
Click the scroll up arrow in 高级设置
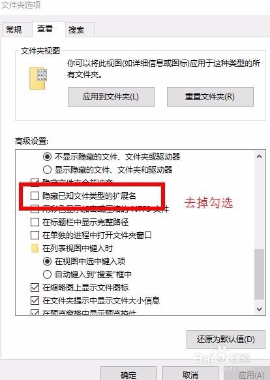click(x=259, y=156)
